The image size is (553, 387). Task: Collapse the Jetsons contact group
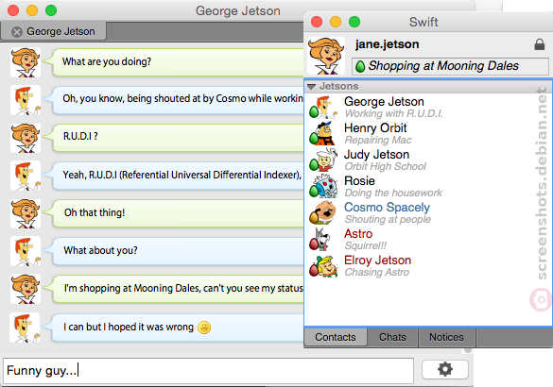coord(311,87)
